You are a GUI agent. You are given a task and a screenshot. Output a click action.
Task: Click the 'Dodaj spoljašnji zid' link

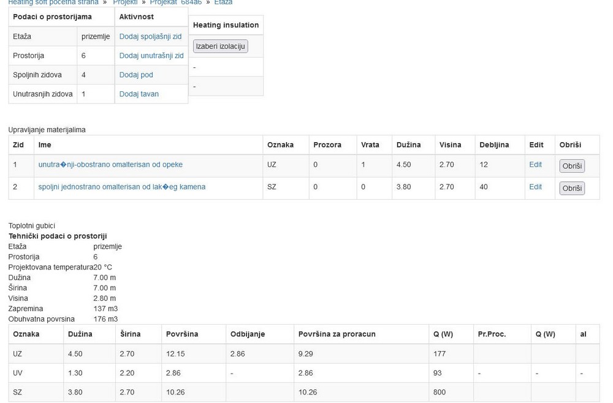151,36
